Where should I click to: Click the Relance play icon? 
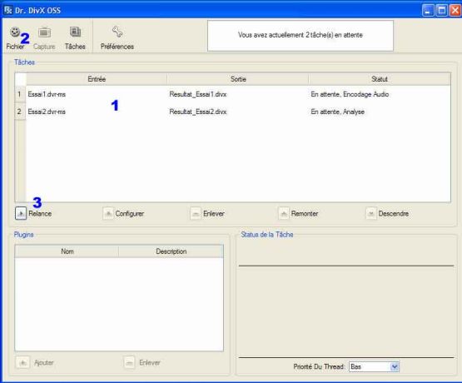click(21, 214)
